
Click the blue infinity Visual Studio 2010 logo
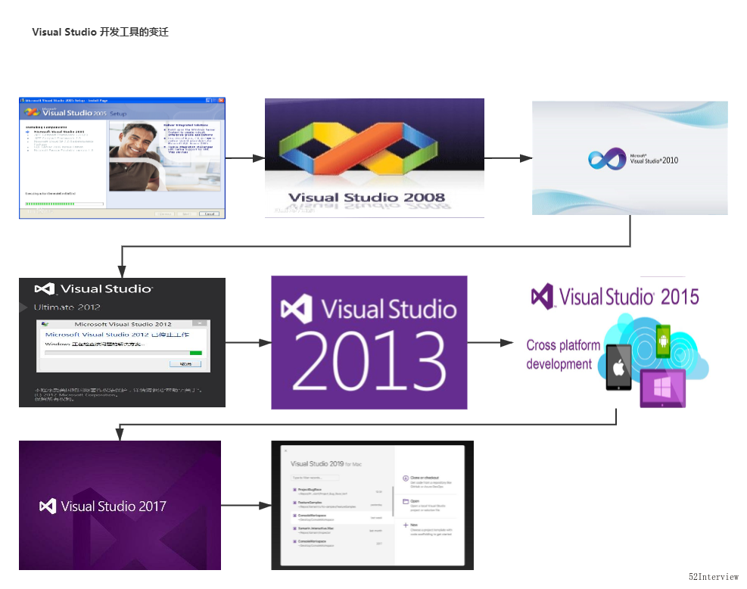pos(607,159)
